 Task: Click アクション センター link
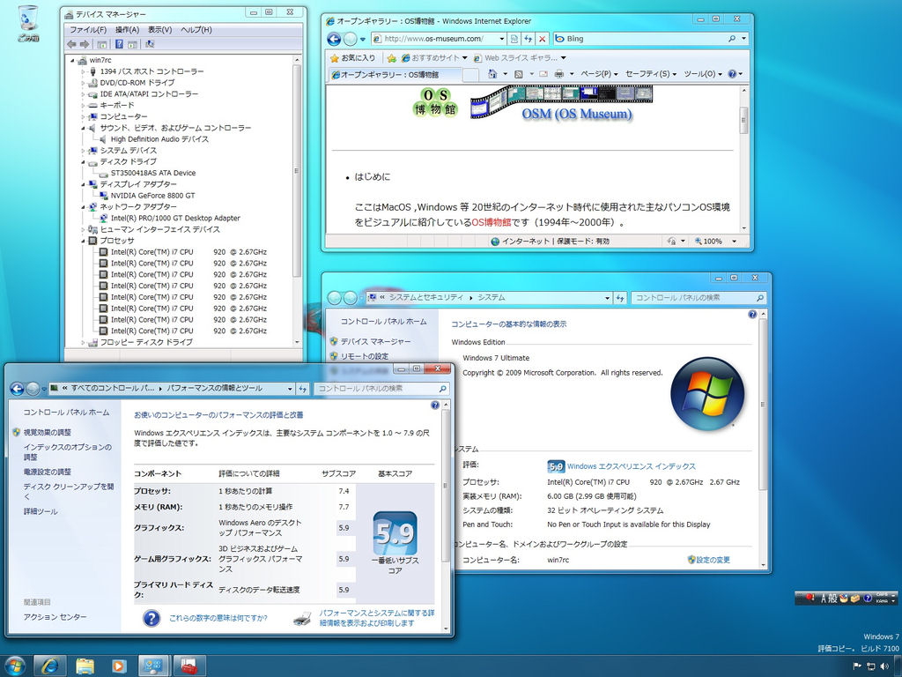point(55,616)
